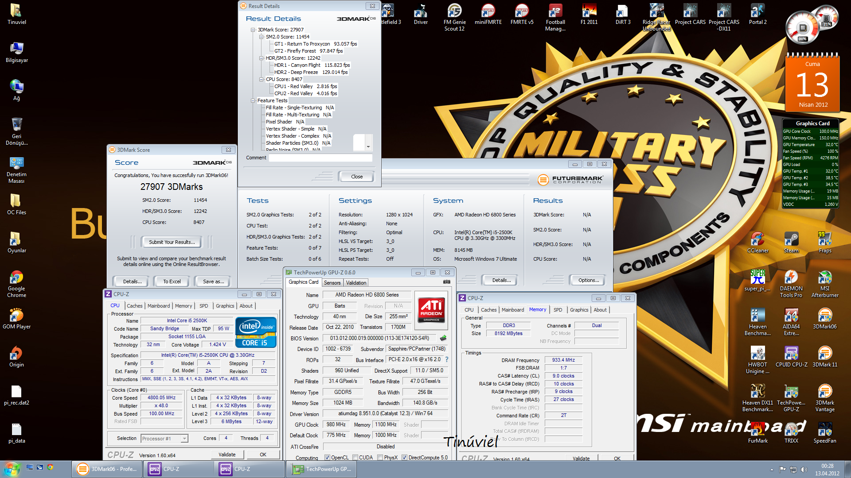Screen dimensions: 851x478
Task: Open the Portal 2 desktop shortcut
Action: click(757, 14)
